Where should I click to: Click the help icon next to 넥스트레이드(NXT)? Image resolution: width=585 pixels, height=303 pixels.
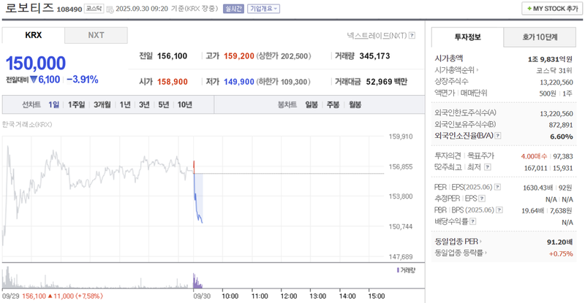click(x=412, y=35)
